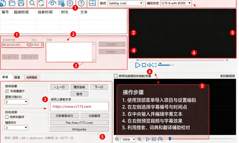Image resolution: width=239 pixels, height=143 pixels.
Task: Zoom out the waveform with the minus magnifier
Action: click(x=117, y=139)
